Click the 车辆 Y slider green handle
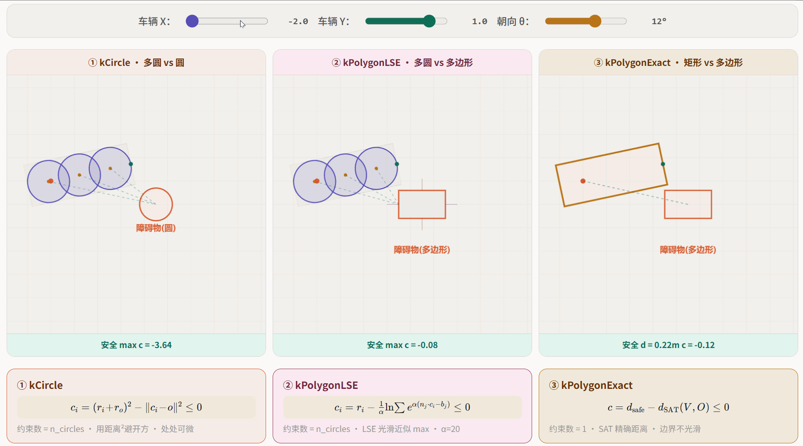 [429, 21]
